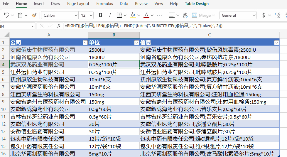Switch to the Home tab

click(21, 4)
